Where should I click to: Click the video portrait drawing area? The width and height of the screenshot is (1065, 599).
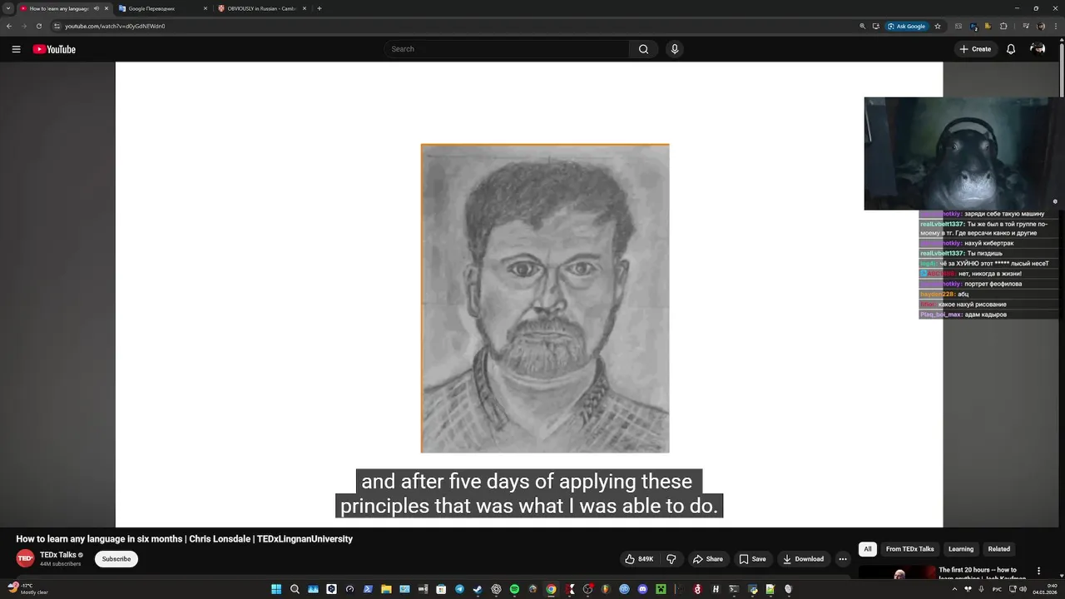(x=545, y=299)
